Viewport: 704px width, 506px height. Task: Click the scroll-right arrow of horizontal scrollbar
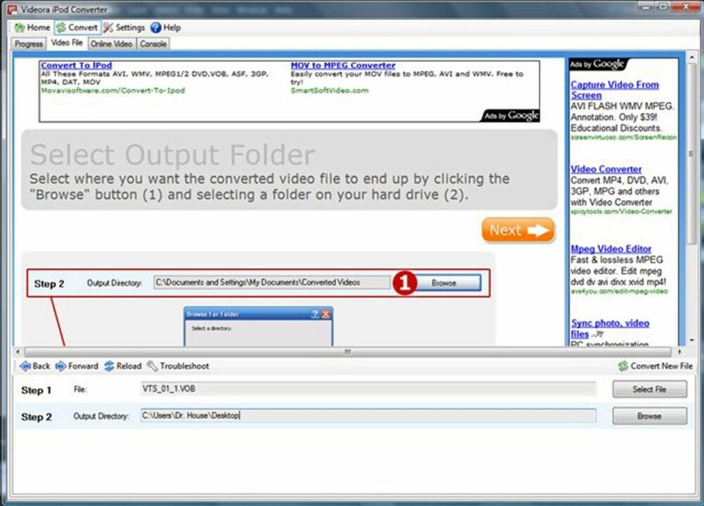679,352
